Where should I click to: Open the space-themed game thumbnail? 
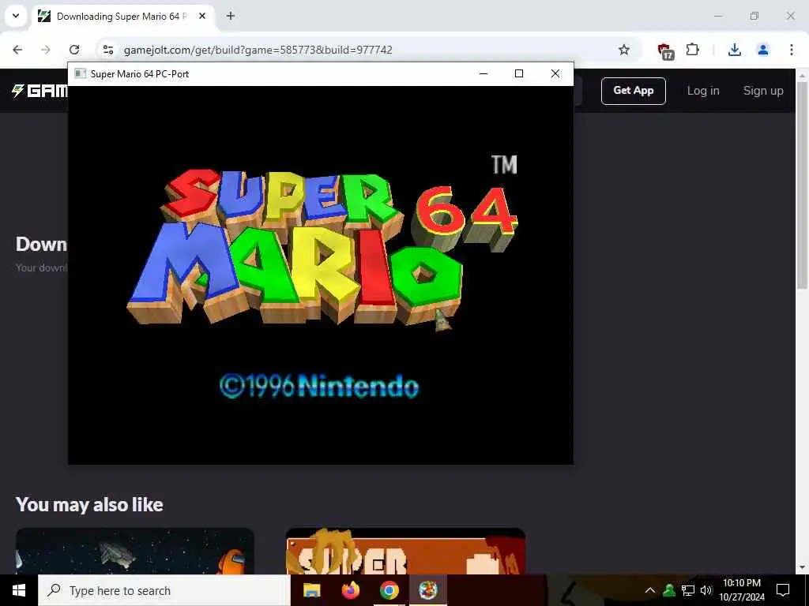[135, 551]
